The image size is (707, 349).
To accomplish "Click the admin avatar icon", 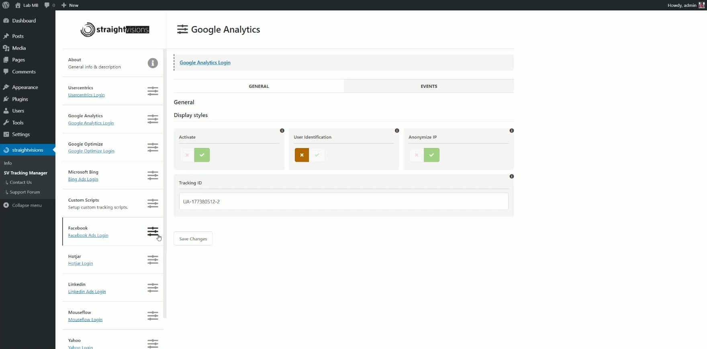I will (x=702, y=5).
